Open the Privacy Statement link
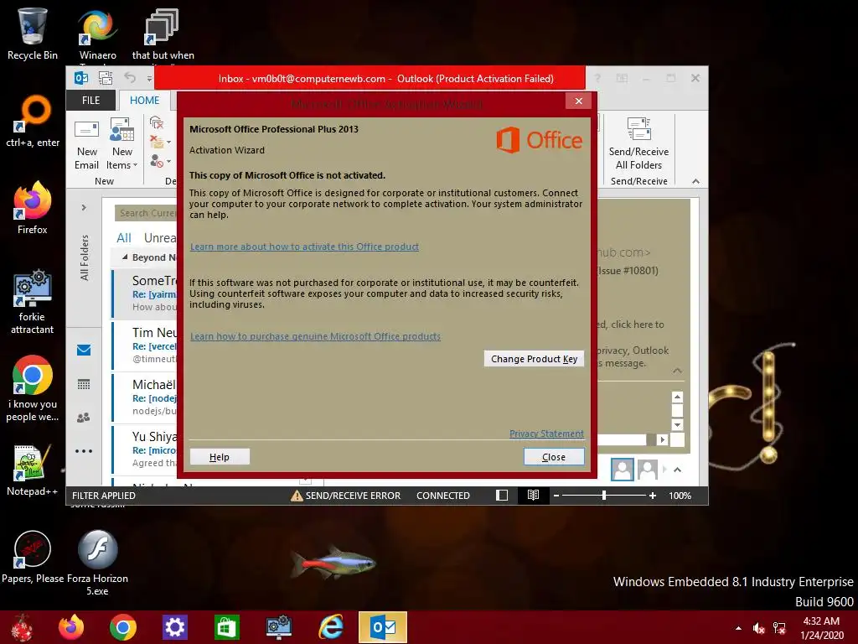Screen dimensions: 858x644 [x=546, y=434]
